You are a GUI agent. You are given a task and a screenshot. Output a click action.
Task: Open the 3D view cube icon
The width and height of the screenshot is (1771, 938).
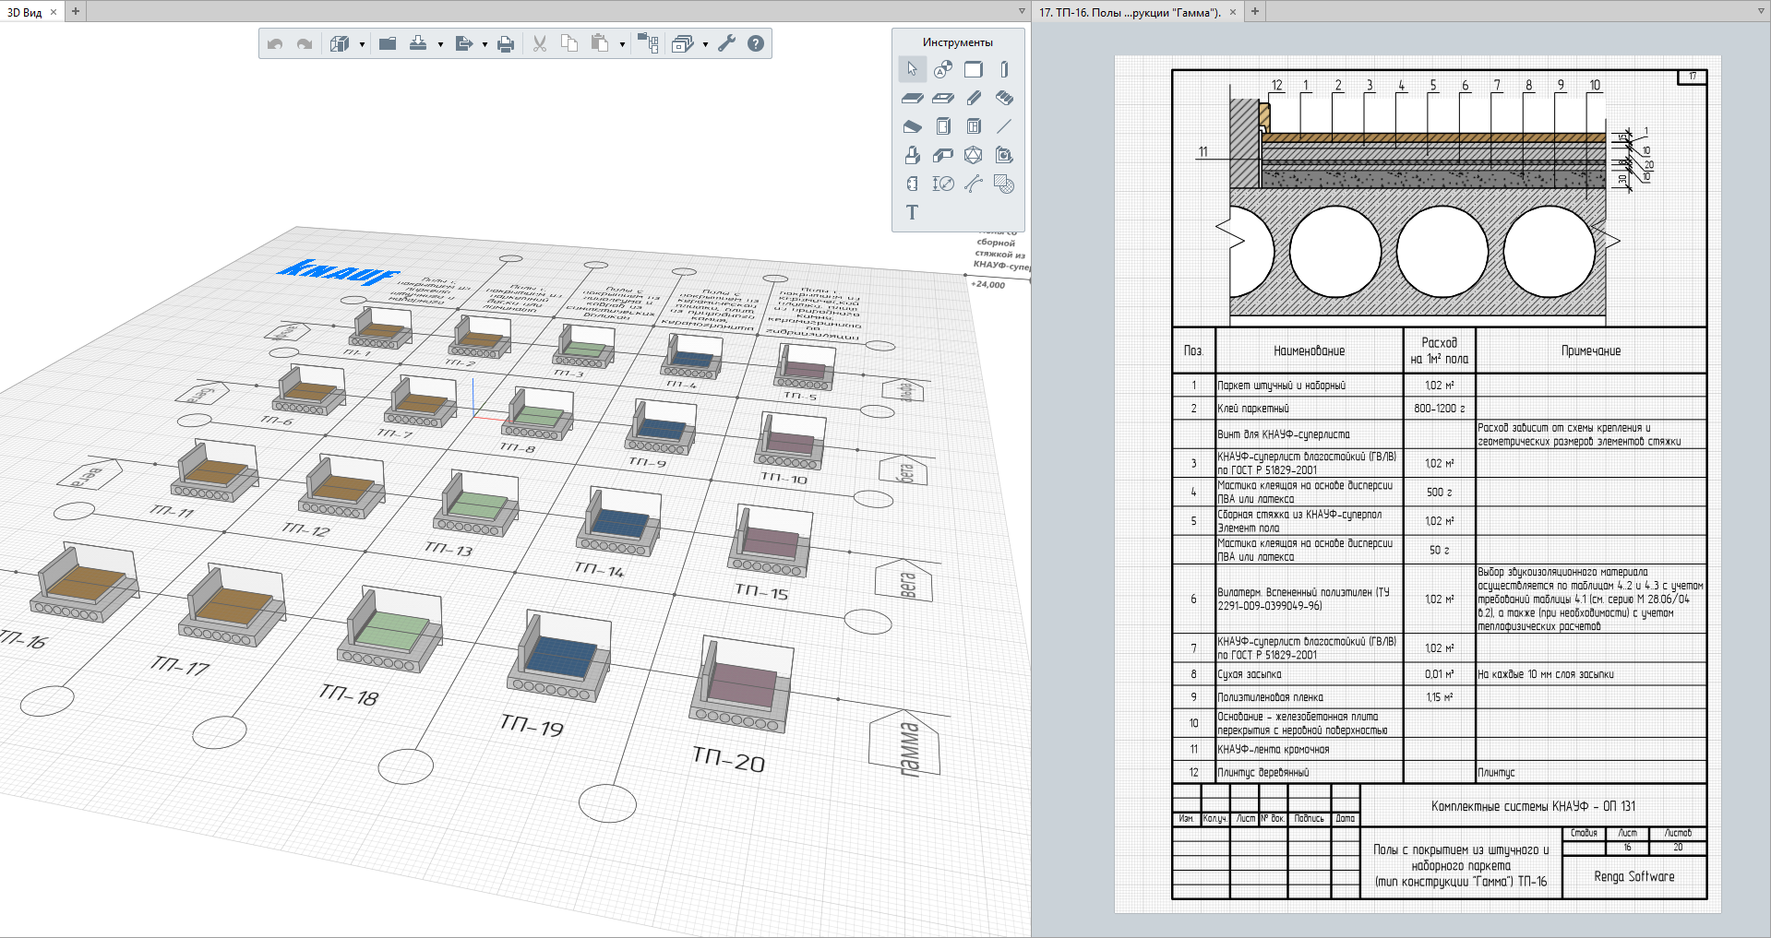pos(340,43)
